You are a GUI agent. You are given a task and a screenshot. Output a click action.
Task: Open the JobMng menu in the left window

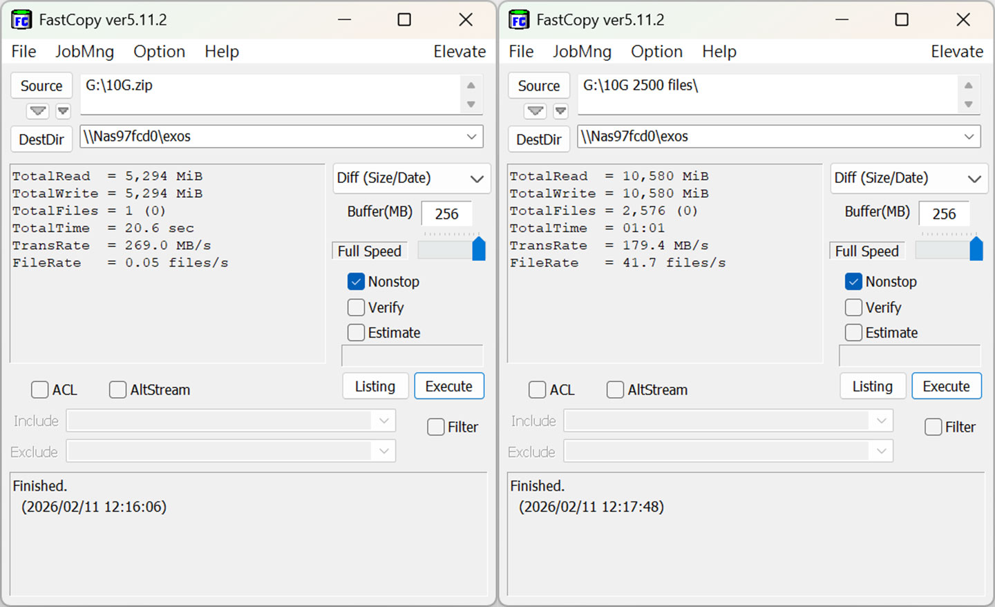click(x=84, y=52)
